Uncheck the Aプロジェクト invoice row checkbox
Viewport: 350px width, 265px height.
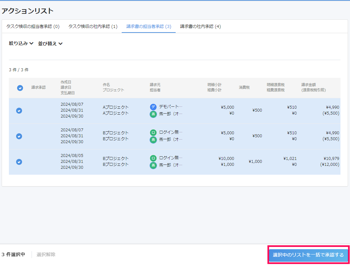pos(19,111)
